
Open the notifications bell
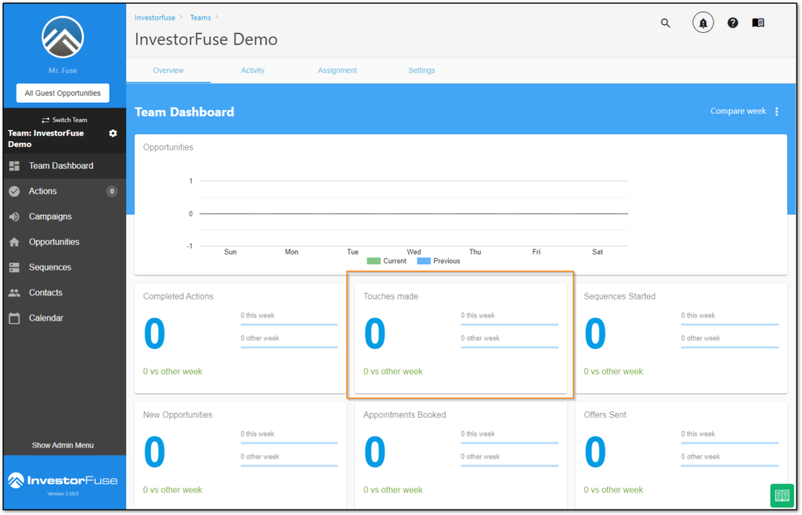coord(703,23)
